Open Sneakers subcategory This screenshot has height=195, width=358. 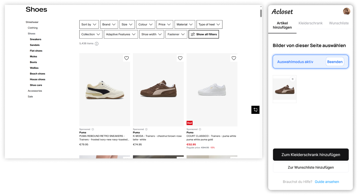tap(35, 39)
